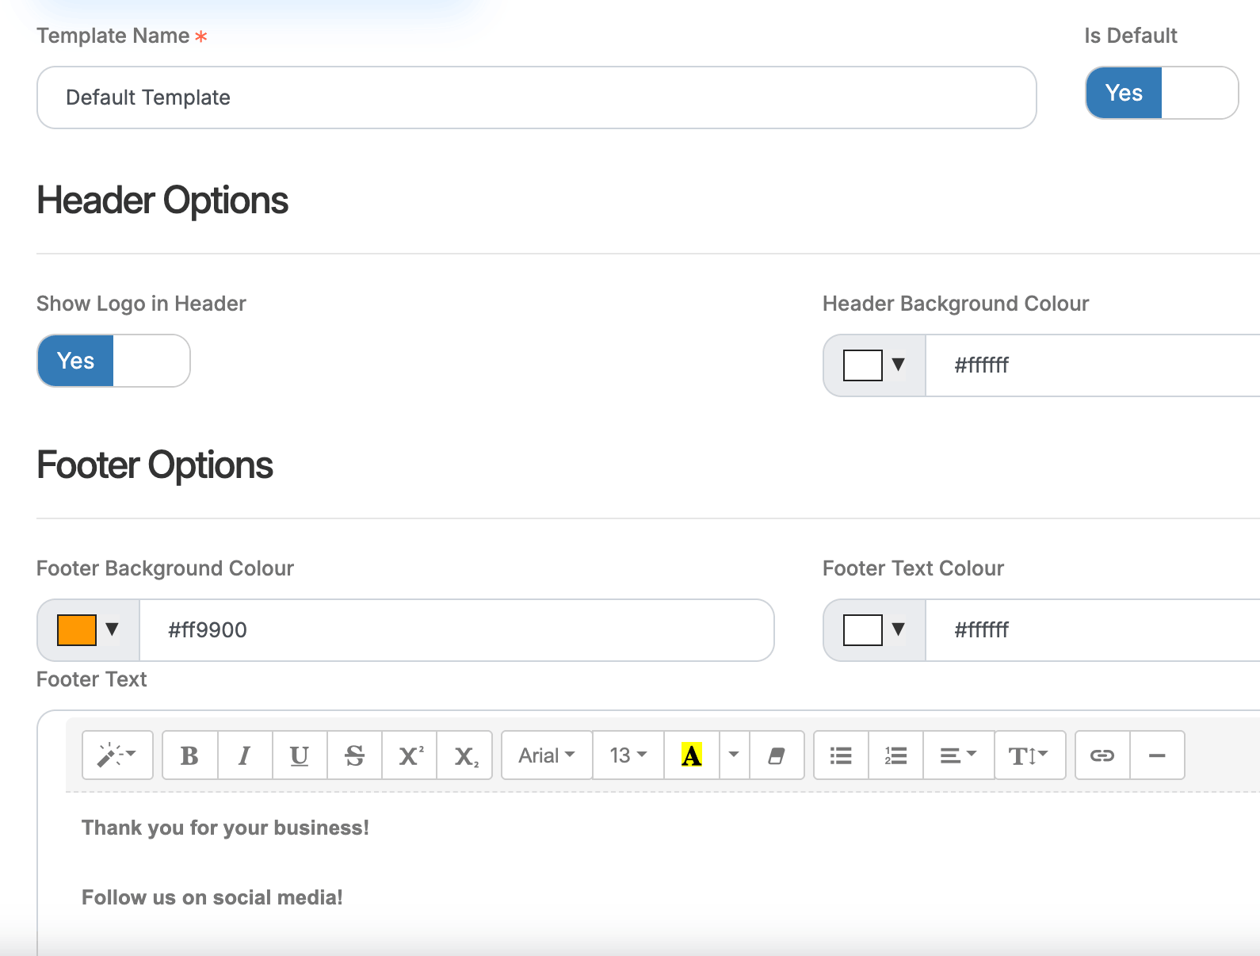The height and width of the screenshot is (956, 1260).
Task: Apply bold formatting in footer editor
Action: (189, 755)
